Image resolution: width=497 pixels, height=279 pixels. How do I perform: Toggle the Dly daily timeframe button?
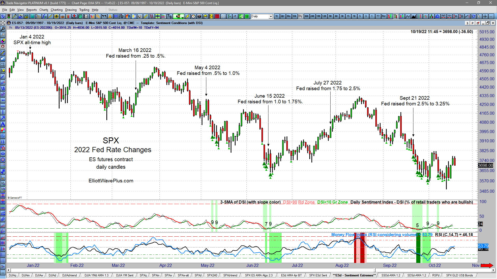pyautogui.click(x=301, y=16)
